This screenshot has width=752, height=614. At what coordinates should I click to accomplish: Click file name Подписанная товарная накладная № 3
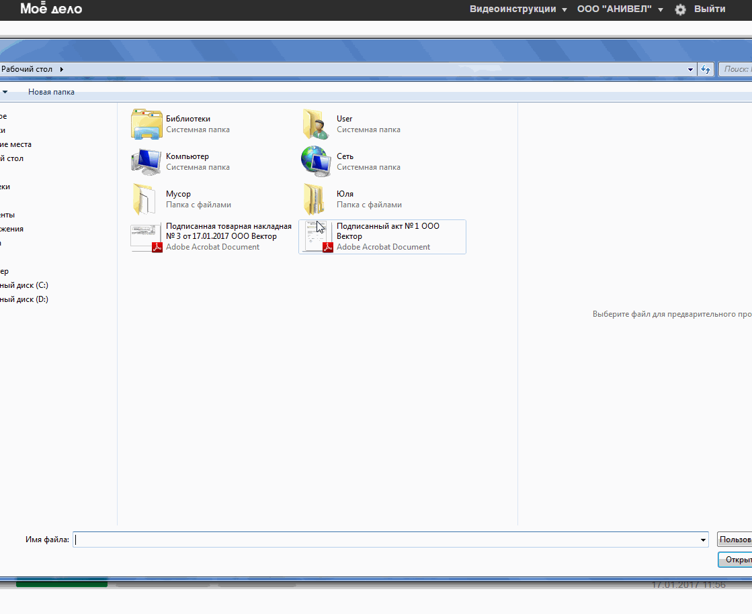(x=228, y=232)
